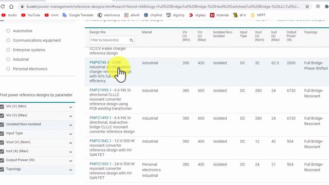329x185 pixels.
Task: Open the hotenda bookmark
Action: pyautogui.click(x=220, y=15)
